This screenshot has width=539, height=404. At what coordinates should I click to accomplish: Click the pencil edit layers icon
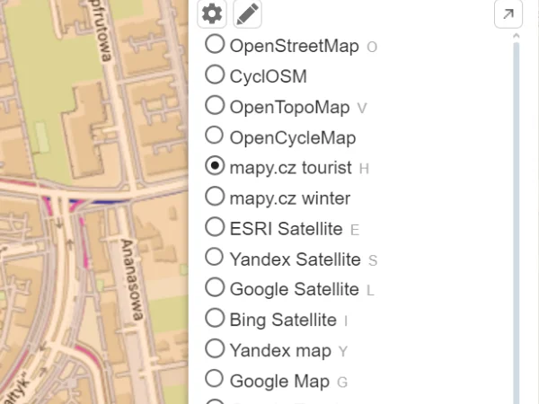[x=247, y=14]
